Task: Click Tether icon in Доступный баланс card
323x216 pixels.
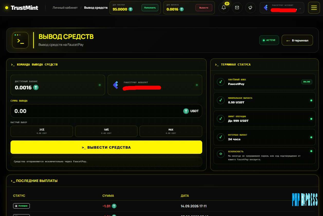Action: [x=36, y=88]
